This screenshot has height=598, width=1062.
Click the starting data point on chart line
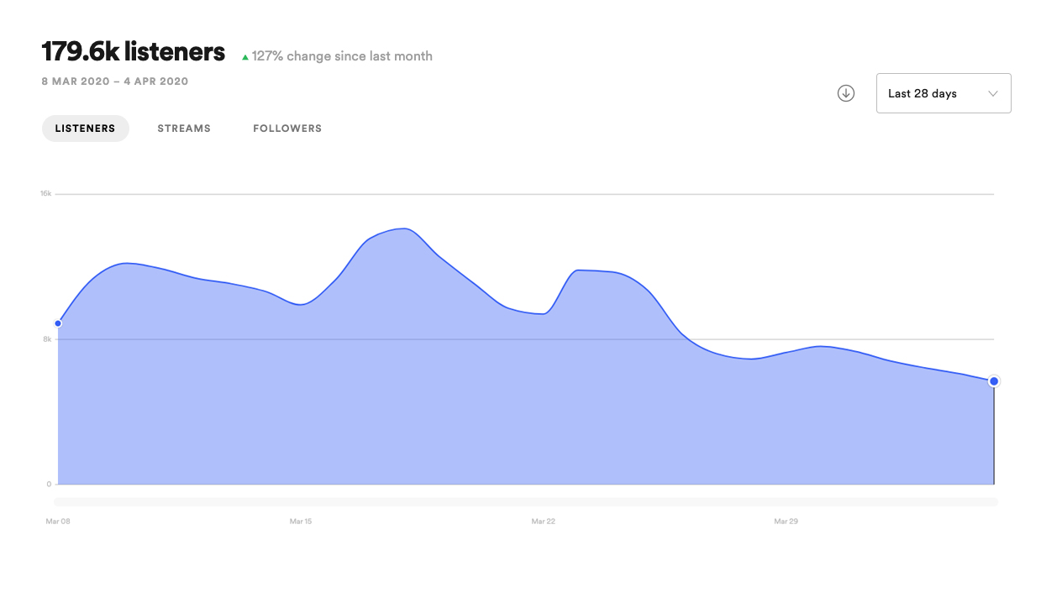(58, 323)
